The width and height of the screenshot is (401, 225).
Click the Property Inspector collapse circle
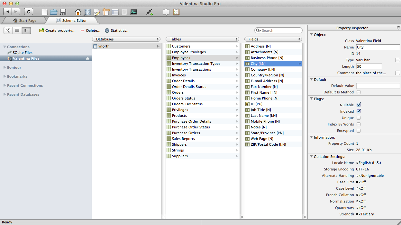pos(399,28)
